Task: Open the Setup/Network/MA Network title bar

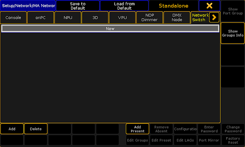Action: click(x=28, y=6)
